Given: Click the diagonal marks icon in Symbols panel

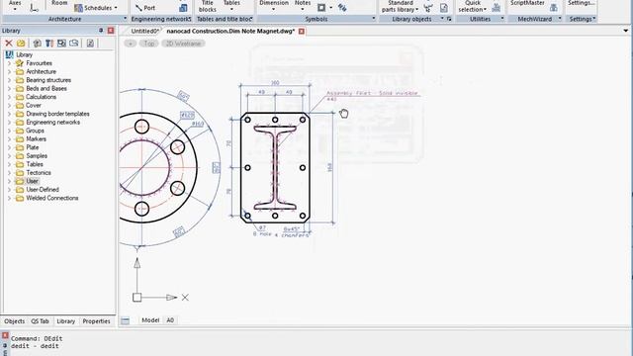Looking at the screenshot, I should [x=342, y=8].
